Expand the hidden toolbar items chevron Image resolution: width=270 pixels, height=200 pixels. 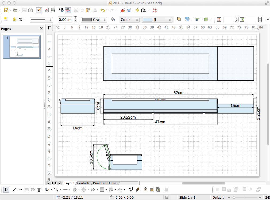[268, 20]
